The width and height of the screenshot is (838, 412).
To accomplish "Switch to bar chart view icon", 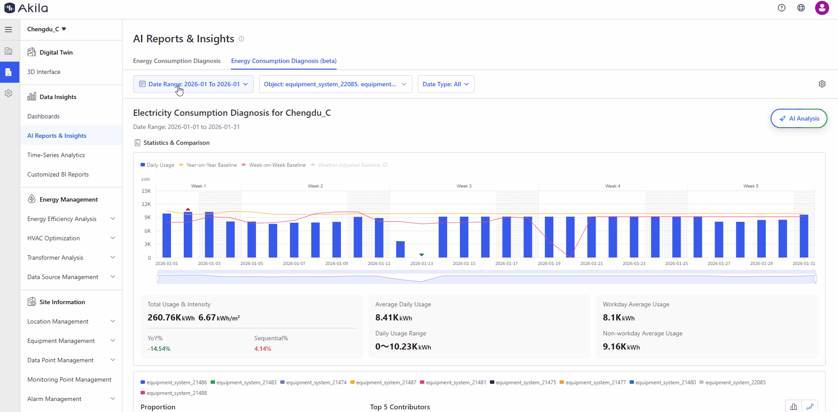I will click(793, 407).
